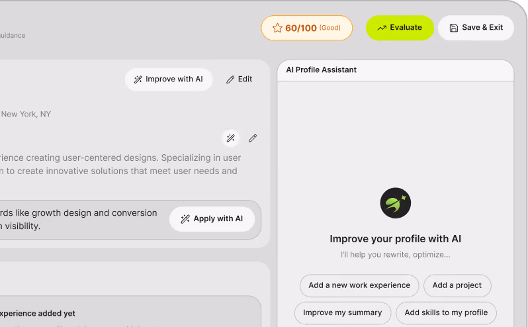Open the 60/100 Good score badge
Viewport: 528px width, 327px height.
click(x=307, y=28)
